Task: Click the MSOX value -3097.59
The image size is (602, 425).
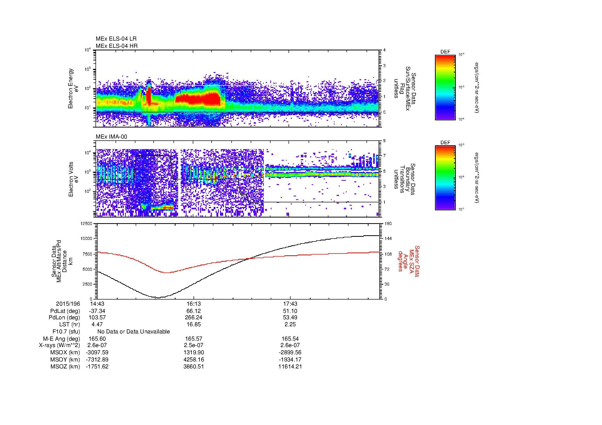Action: pos(97,352)
